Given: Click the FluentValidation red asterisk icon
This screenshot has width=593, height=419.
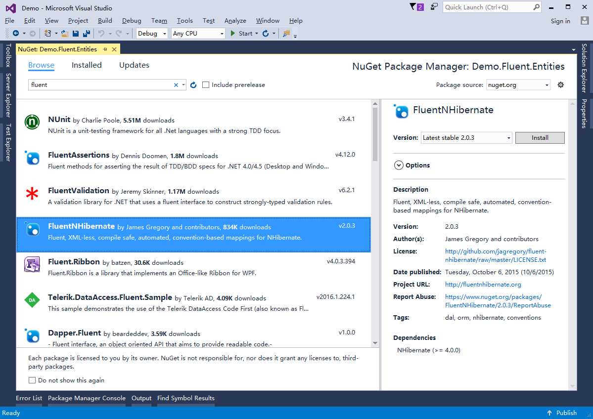Looking at the screenshot, I should 32,194.
